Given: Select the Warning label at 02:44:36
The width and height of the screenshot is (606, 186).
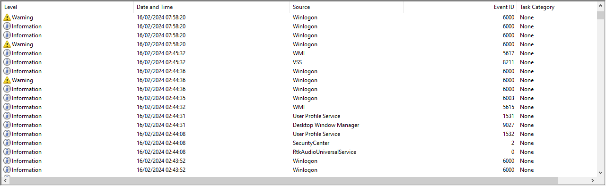Looking at the screenshot, I should 22,80.
